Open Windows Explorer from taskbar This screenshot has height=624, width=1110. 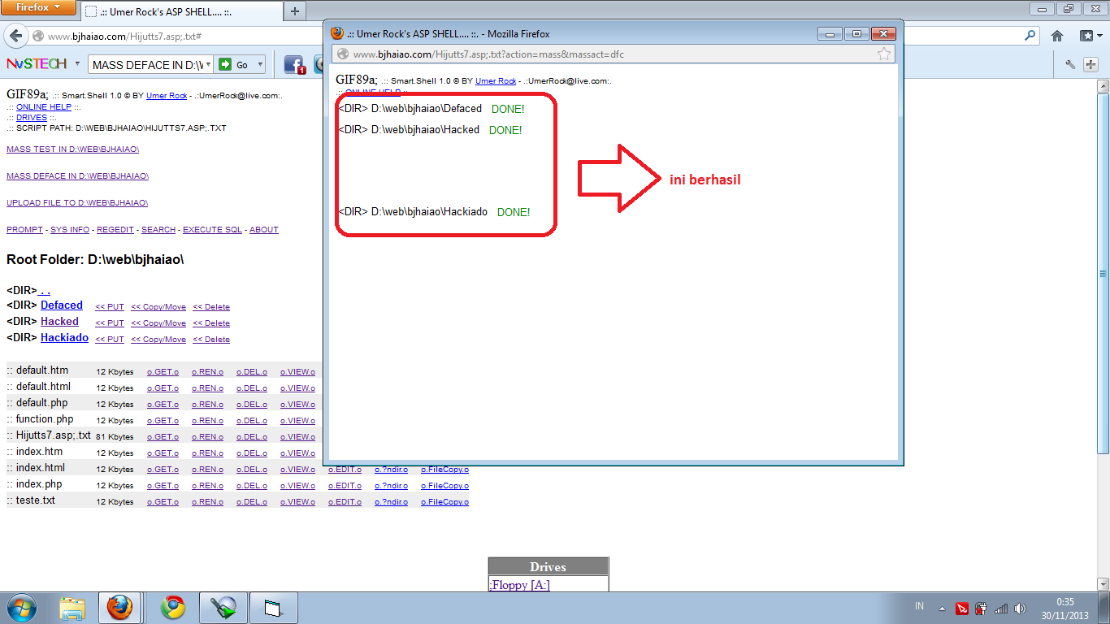click(72, 608)
